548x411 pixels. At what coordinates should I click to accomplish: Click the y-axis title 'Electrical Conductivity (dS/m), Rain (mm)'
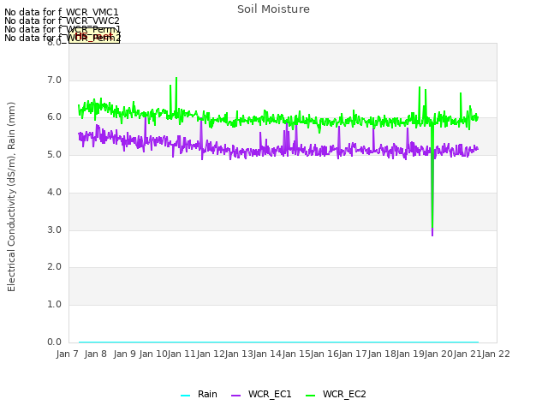(x=11, y=197)
